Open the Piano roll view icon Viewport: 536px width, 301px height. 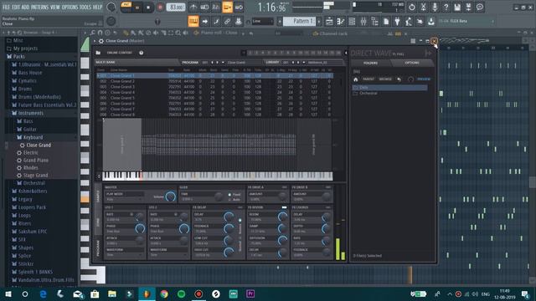tap(341, 21)
